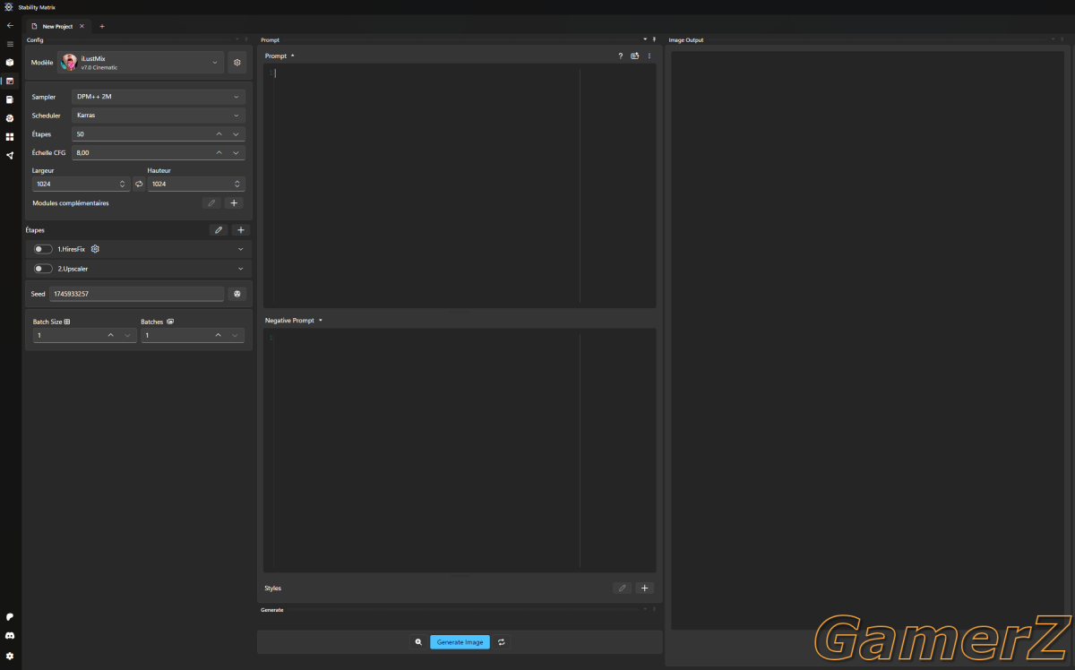
Task: Open model settings gear beside iLustMix
Action: (x=237, y=63)
